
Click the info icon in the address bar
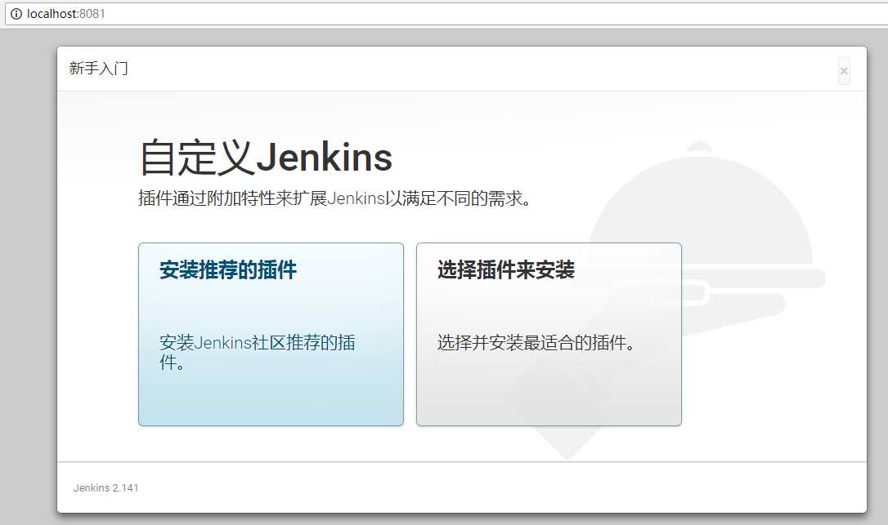15,14
